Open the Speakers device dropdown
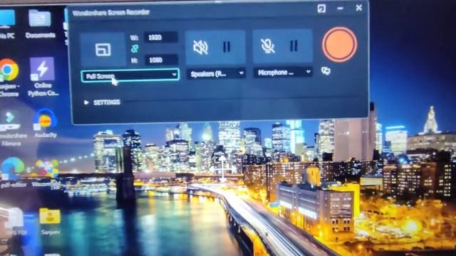 click(216, 74)
